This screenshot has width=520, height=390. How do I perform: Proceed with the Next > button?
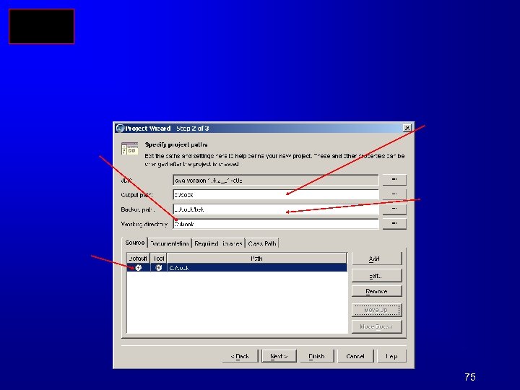pos(279,356)
